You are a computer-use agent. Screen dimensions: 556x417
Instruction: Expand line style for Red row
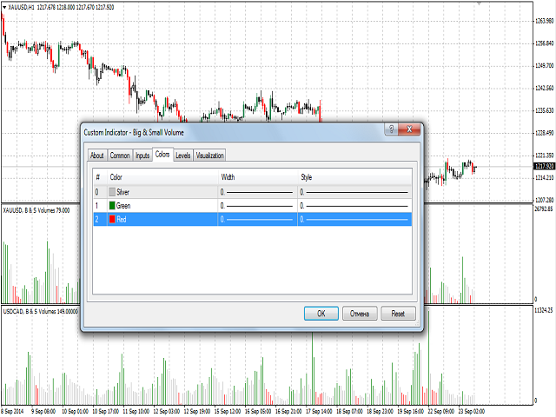pyautogui.click(x=354, y=221)
